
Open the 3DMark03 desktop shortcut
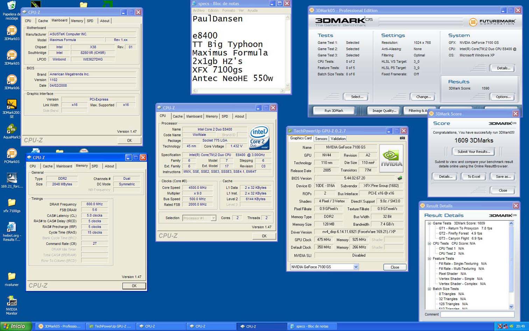pyautogui.click(x=12, y=33)
